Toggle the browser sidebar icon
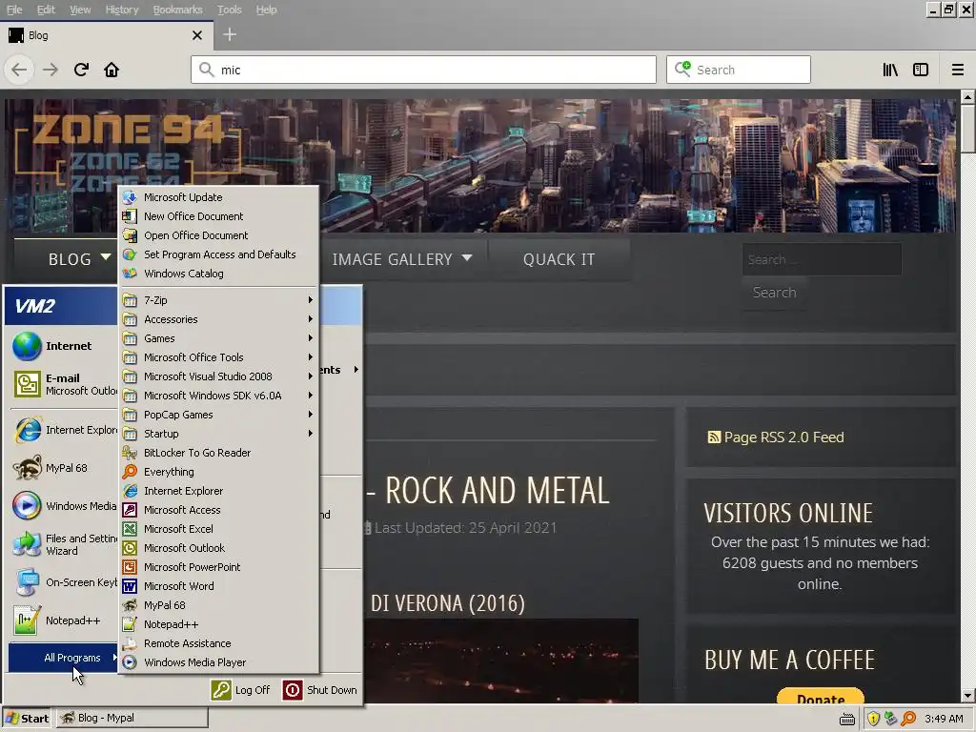Viewport: 976px width, 732px height. 921,70
